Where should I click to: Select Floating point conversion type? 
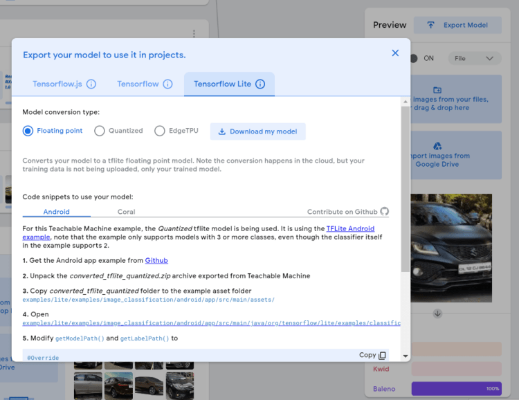pyautogui.click(x=28, y=131)
